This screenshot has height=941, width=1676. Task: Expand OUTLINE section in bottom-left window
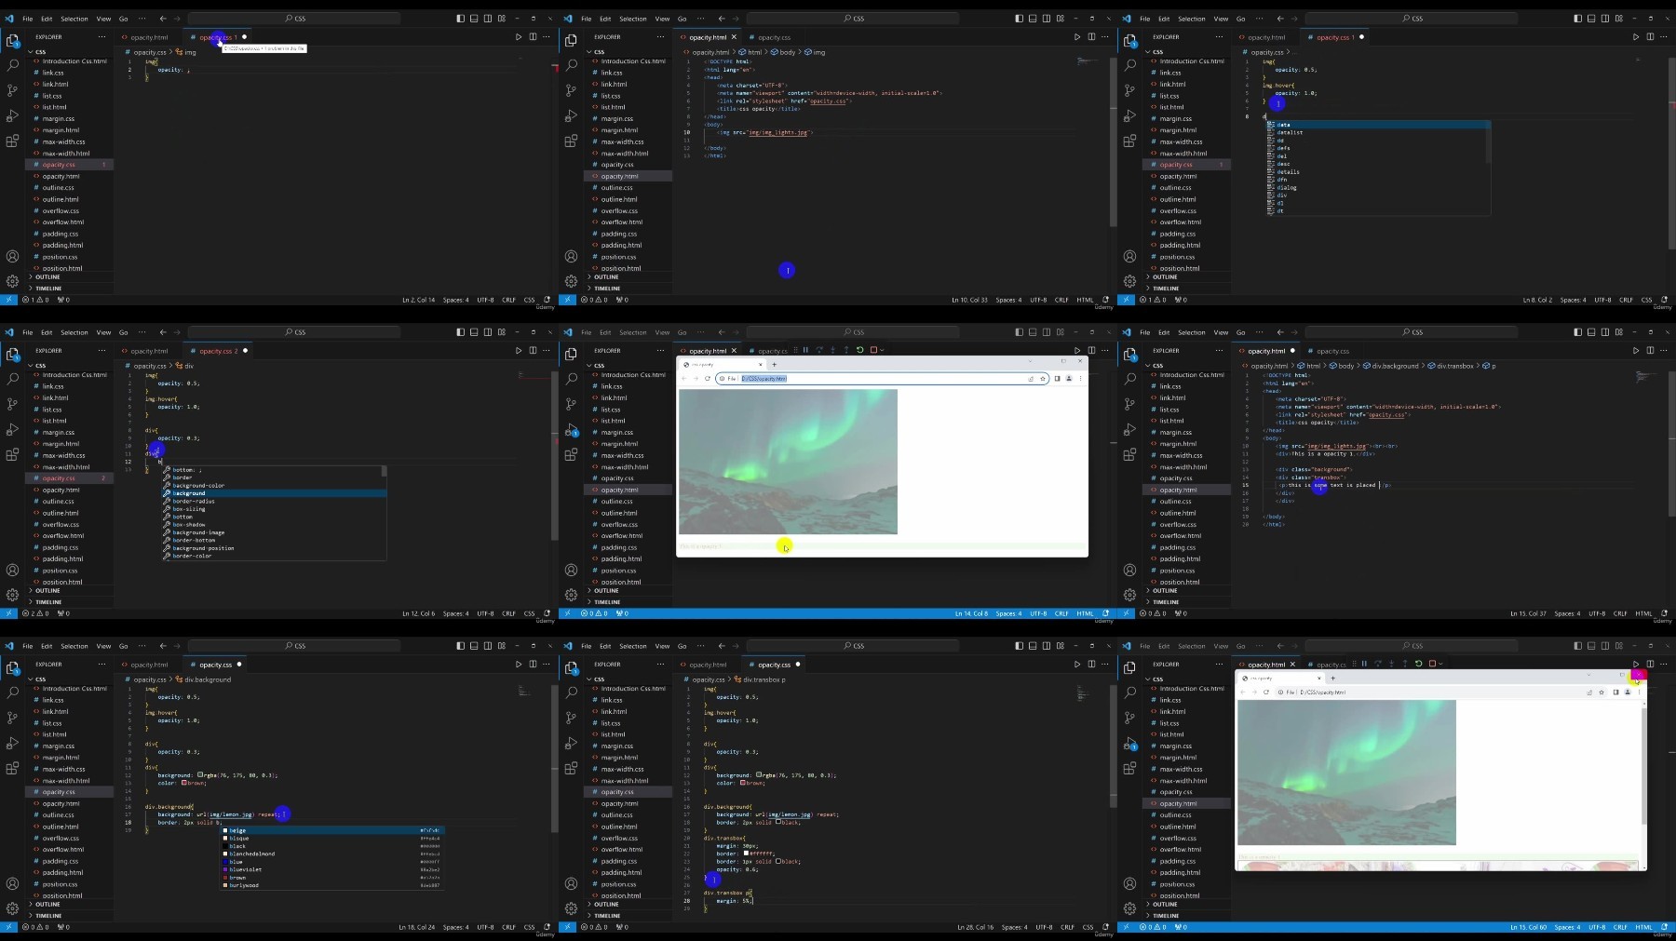(70, 905)
